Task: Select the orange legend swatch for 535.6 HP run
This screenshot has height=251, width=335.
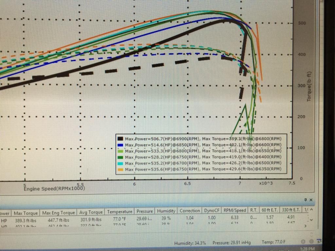Action: coord(120,169)
